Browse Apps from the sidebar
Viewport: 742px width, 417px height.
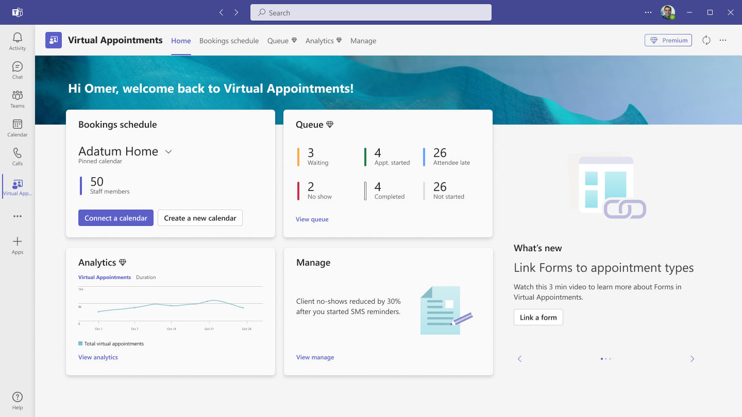(x=17, y=245)
